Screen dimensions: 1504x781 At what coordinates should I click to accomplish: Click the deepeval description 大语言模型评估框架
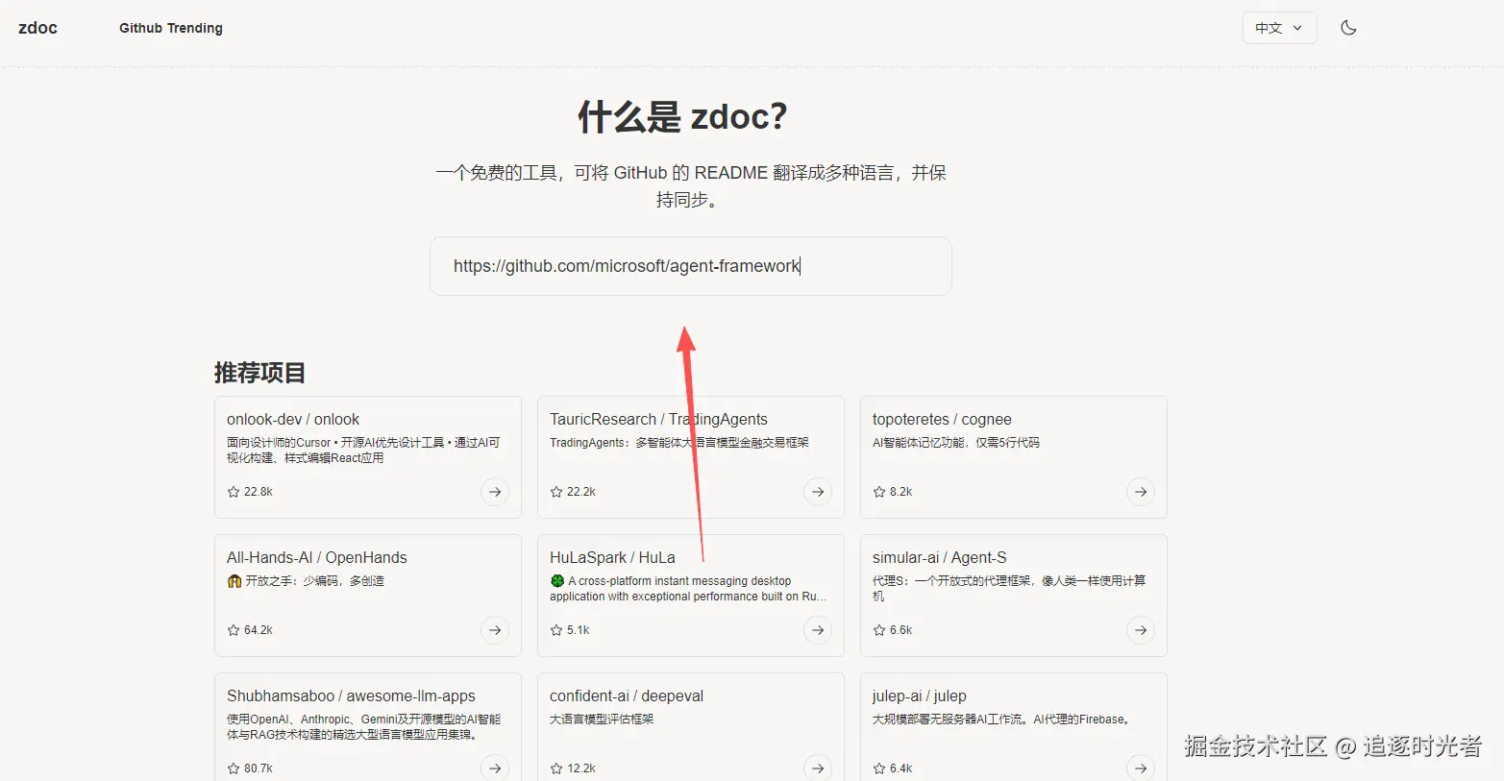pos(602,720)
